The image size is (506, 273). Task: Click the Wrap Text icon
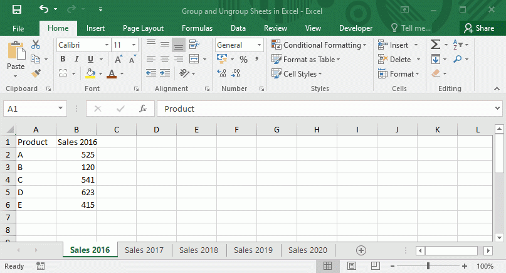pos(194,45)
